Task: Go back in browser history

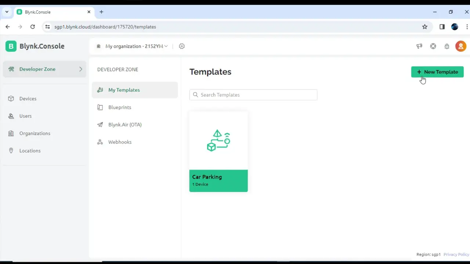Action: click(8, 27)
